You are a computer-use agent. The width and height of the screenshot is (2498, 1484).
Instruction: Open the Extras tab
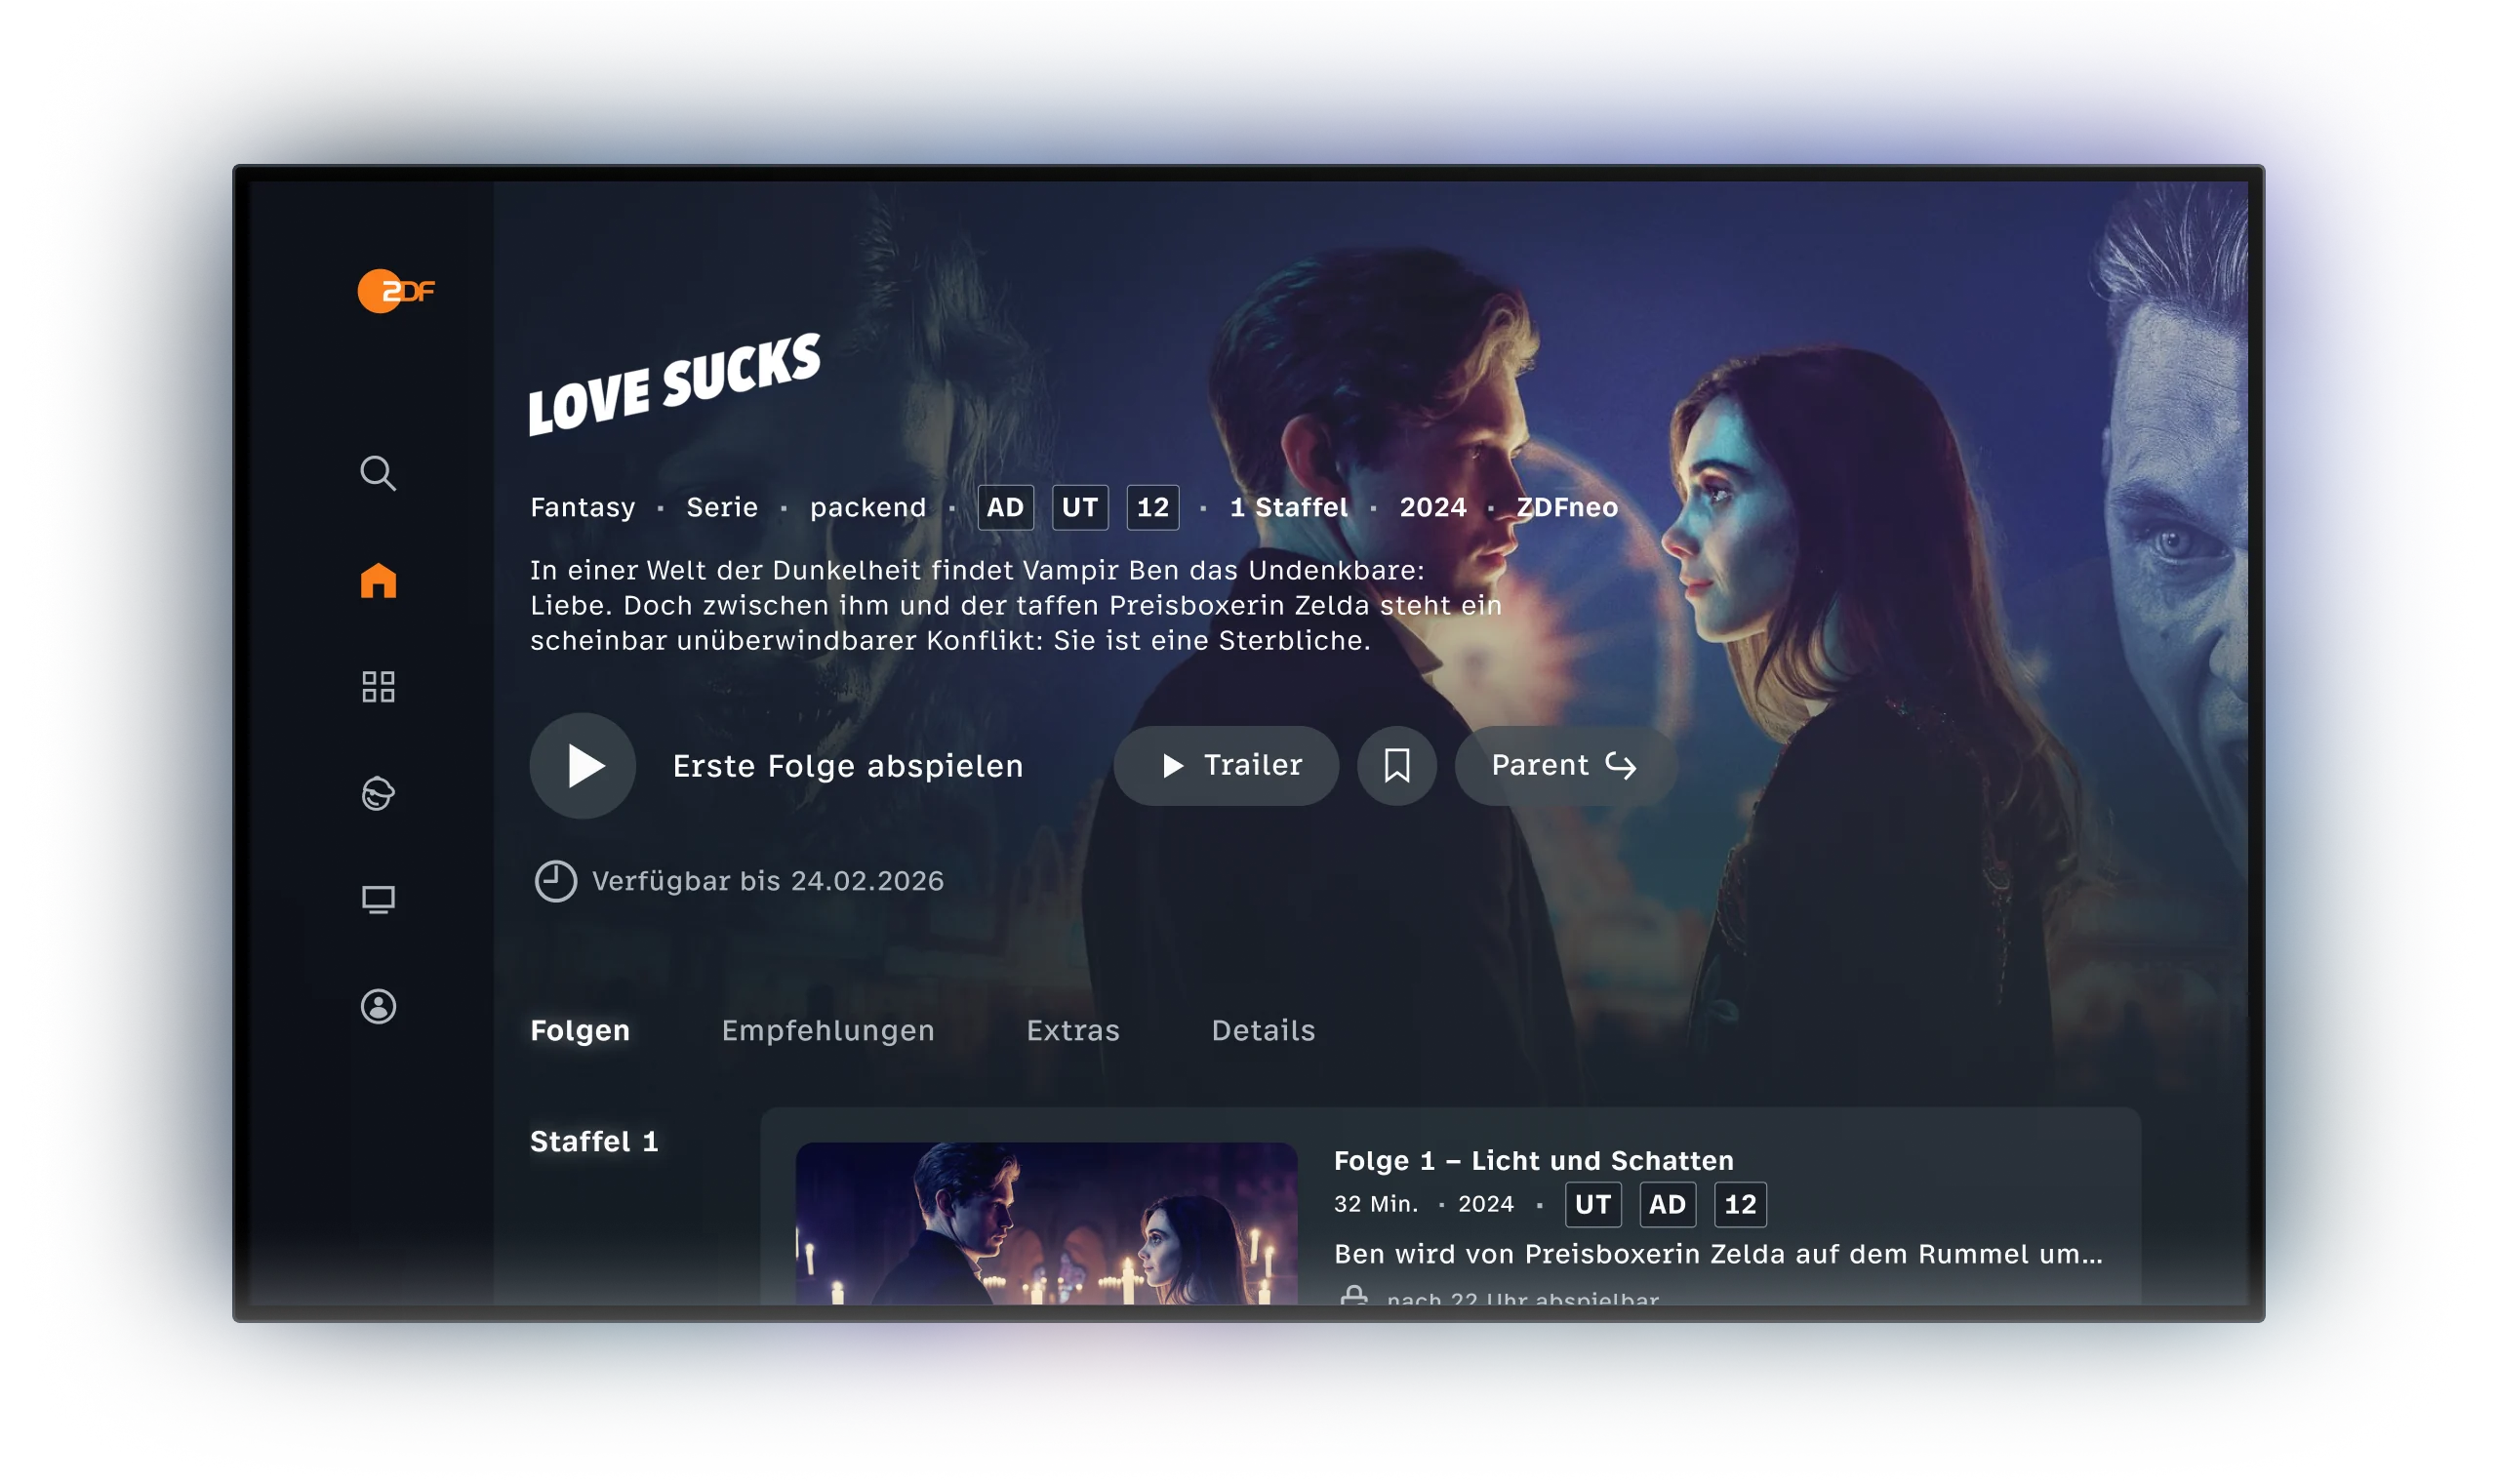pyautogui.click(x=1073, y=1030)
